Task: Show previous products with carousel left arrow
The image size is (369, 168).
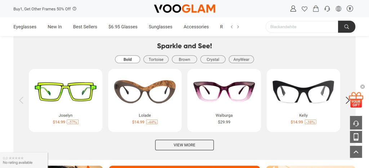Action: pyautogui.click(x=21, y=100)
